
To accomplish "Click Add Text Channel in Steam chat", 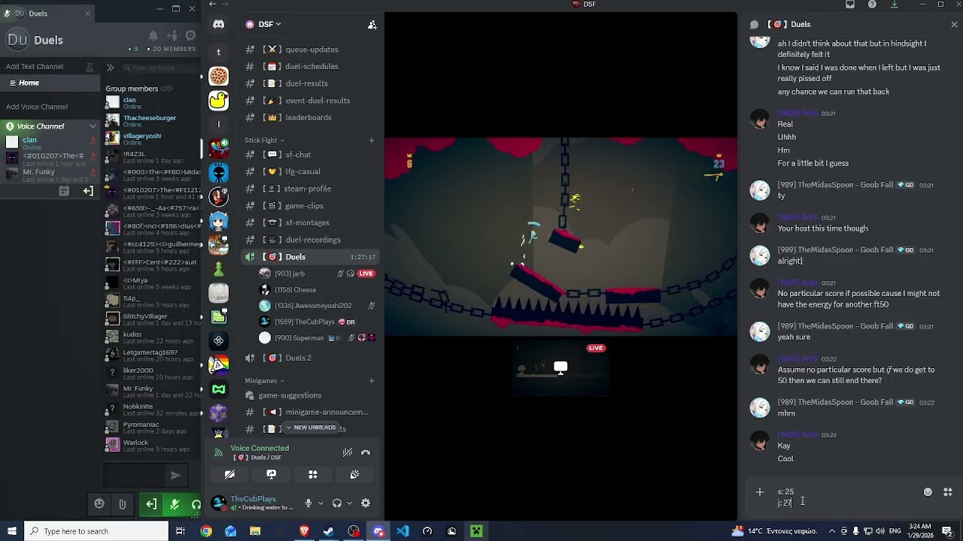I will (x=35, y=67).
